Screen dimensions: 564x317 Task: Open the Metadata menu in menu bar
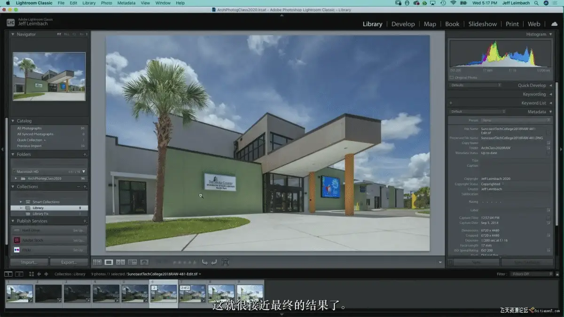pyautogui.click(x=126, y=3)
